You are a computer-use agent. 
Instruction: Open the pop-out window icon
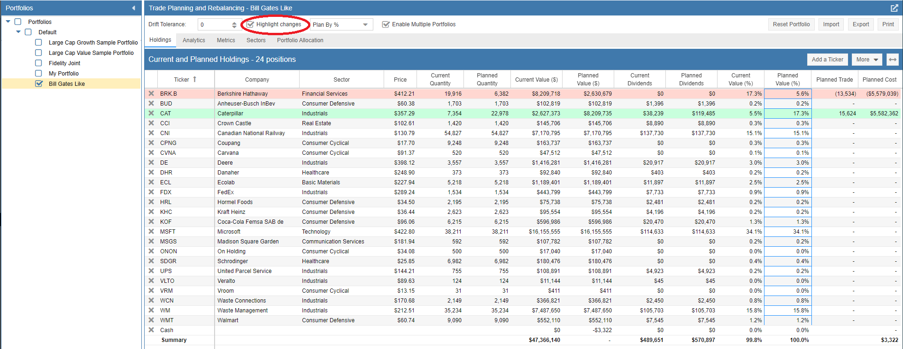(x=894, y=8)
